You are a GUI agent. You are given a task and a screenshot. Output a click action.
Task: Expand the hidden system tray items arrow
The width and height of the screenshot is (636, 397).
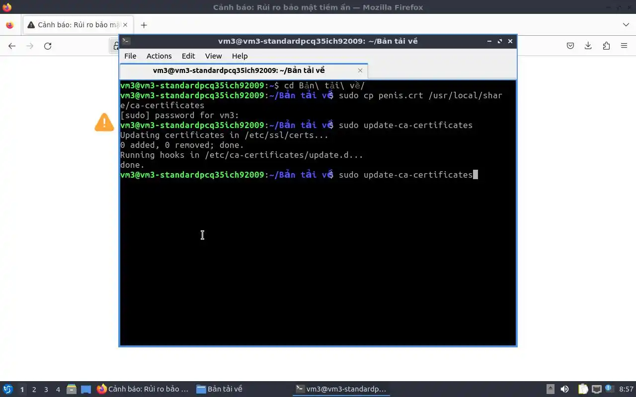click(551, 389)
